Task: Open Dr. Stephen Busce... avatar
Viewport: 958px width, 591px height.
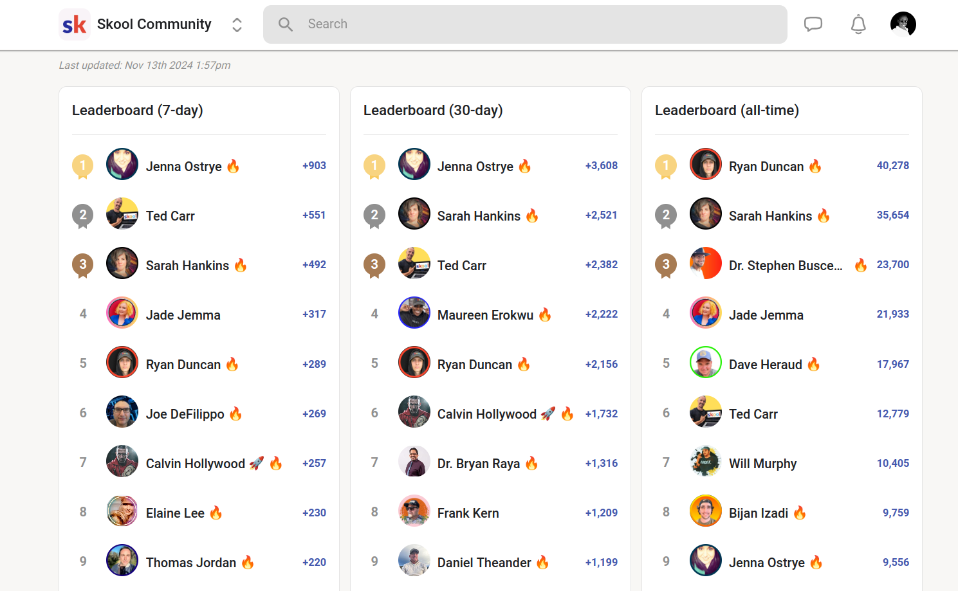Action: pos(706,263)
